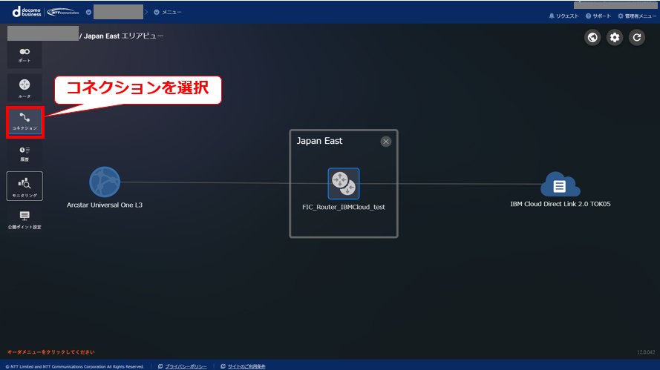The height and width of the screenshot is (370, 660).
Task: Click the Japan East エリアビュー breadcrumb text
Action: (x=123, y=36)
